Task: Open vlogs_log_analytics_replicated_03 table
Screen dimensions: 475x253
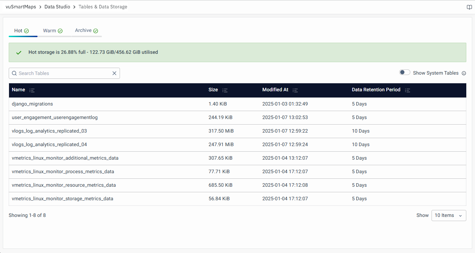Action: click(x=49, y=131)
